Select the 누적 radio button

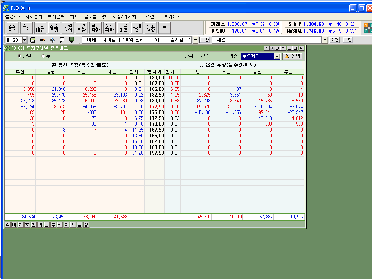(x=44, y=56)
